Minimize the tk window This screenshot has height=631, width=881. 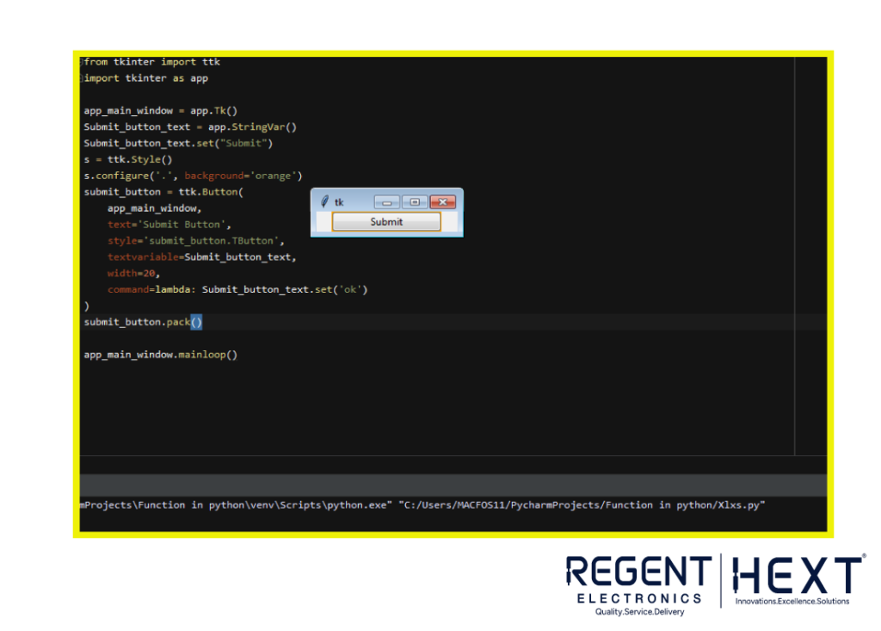tap(386, 202)
